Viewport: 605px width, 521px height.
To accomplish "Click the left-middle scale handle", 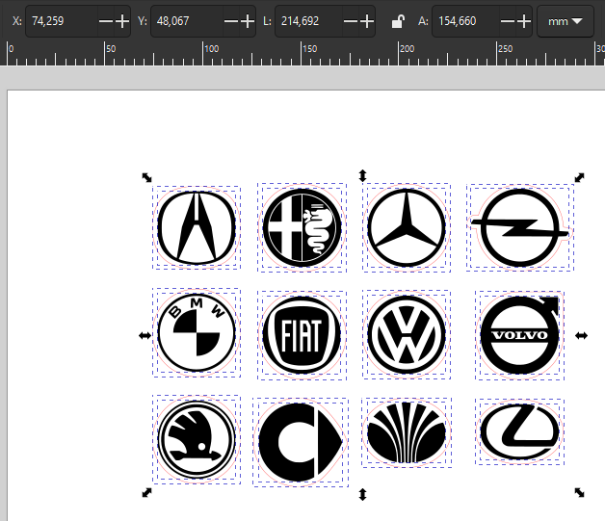I will 145,336.
